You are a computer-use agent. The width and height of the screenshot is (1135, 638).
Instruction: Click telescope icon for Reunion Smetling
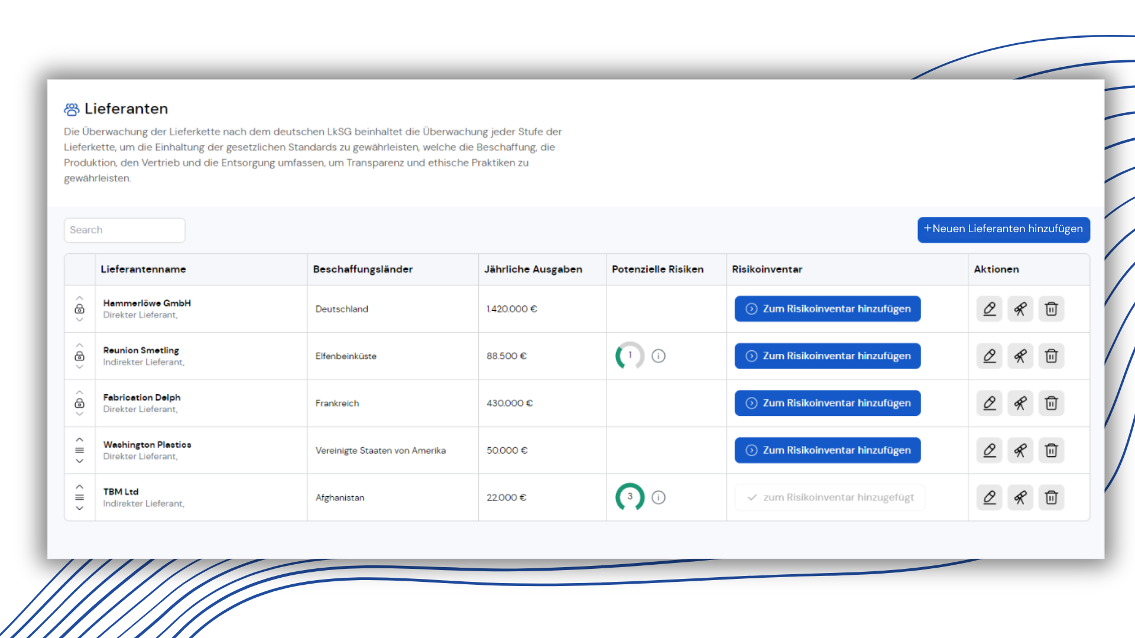[1020, 356]
